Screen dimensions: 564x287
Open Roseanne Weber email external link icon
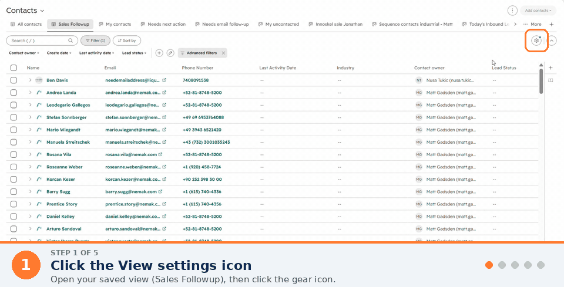point(164,167)
